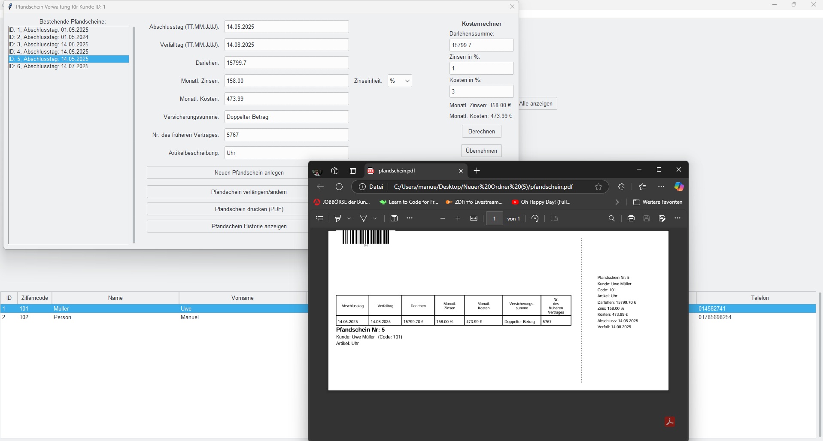Viewport: 823px width, 441px height.
Task: Click the Ziffemcode column header
Action: tap(35, 298)
